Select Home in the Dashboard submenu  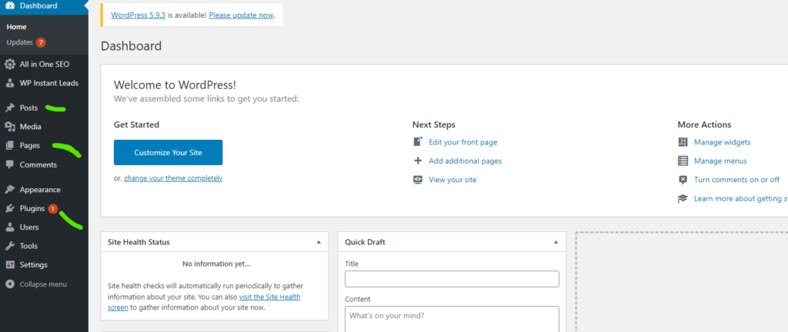[x=17, y=27]
